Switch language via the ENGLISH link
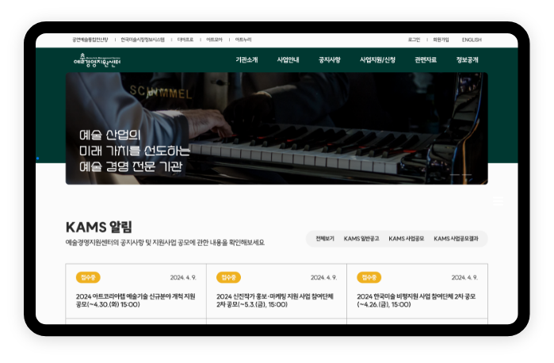 472,40
